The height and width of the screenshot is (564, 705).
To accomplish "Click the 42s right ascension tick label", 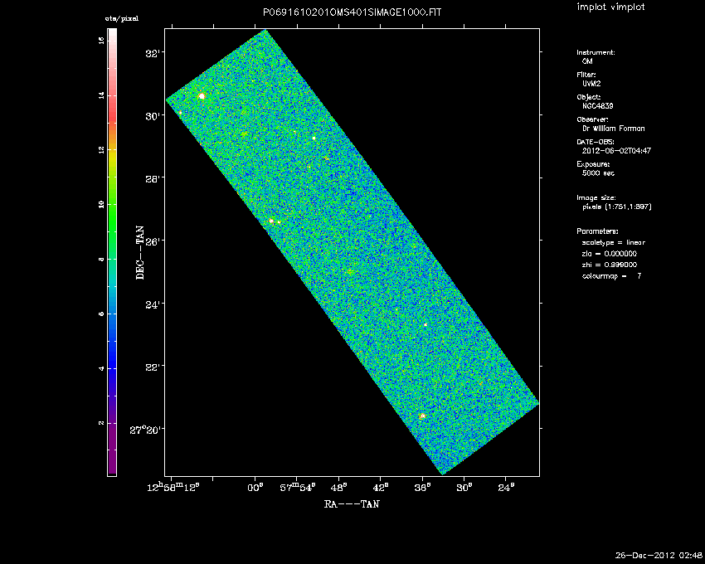I will coord(381,488).
